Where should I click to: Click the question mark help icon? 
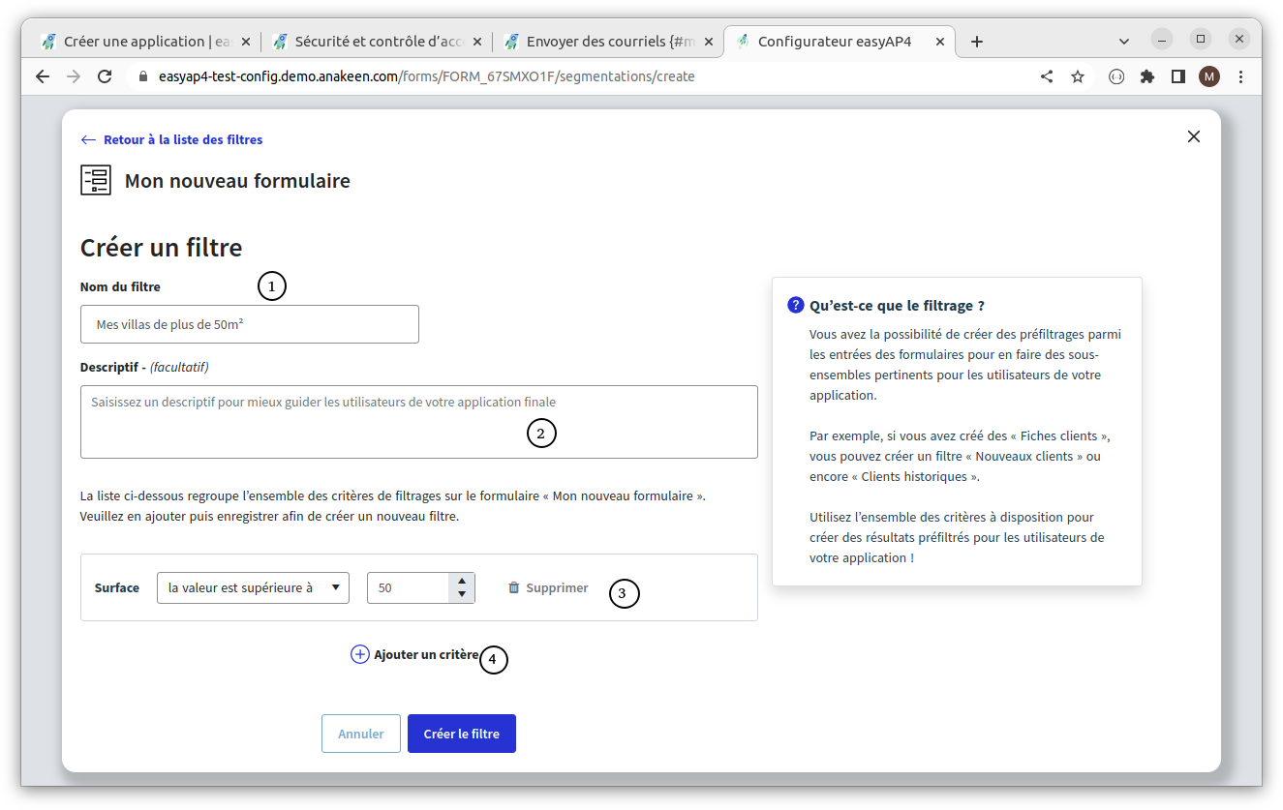click(x=795, y=304)
